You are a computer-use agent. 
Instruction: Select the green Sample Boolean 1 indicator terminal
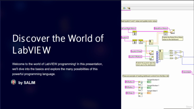pyautogui.click(x=149, y=88)
